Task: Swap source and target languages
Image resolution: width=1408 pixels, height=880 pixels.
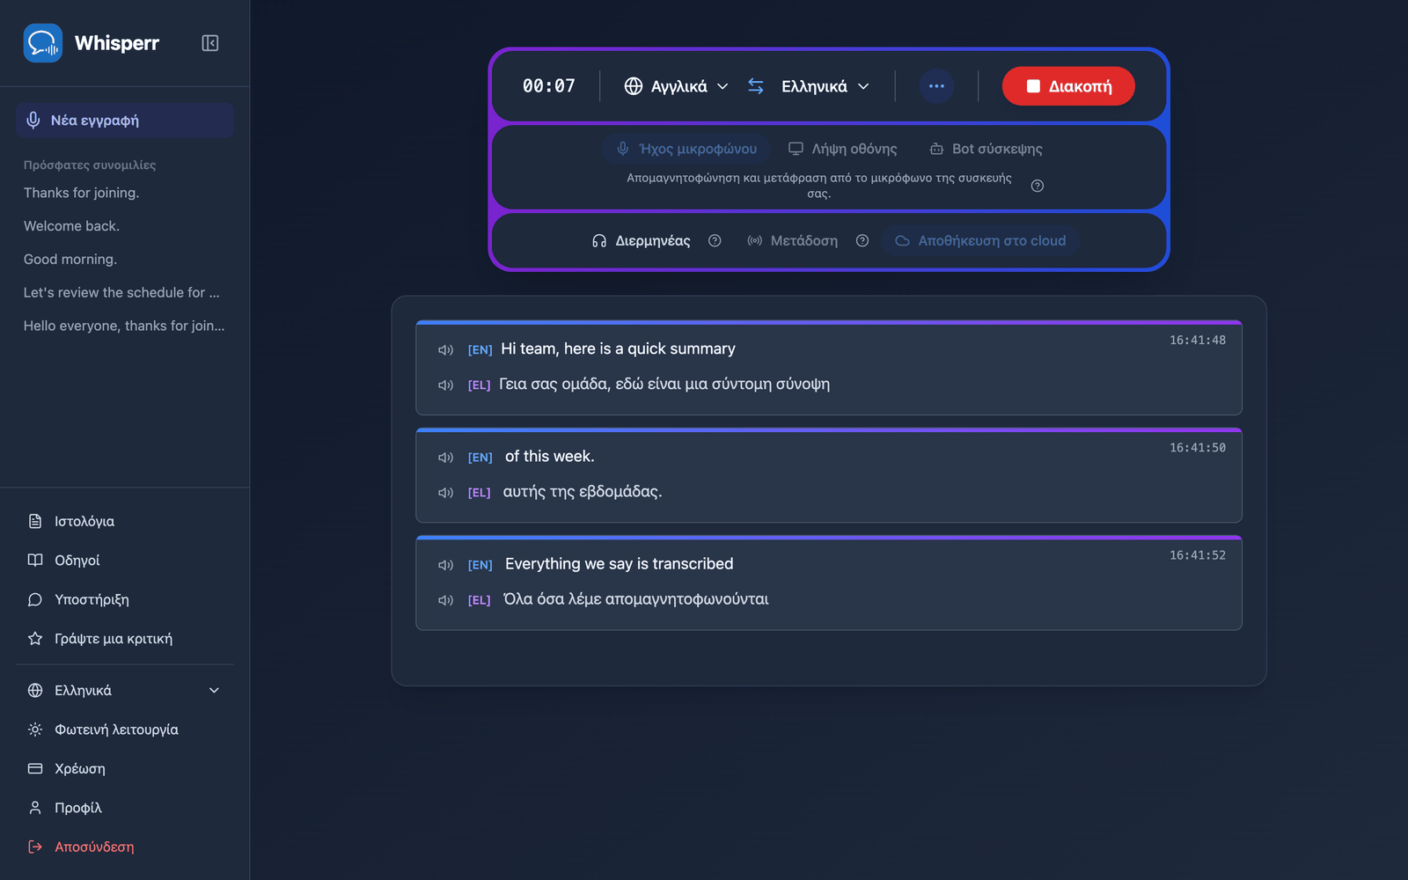Action: pyautogui.click(x=755, y=86)
